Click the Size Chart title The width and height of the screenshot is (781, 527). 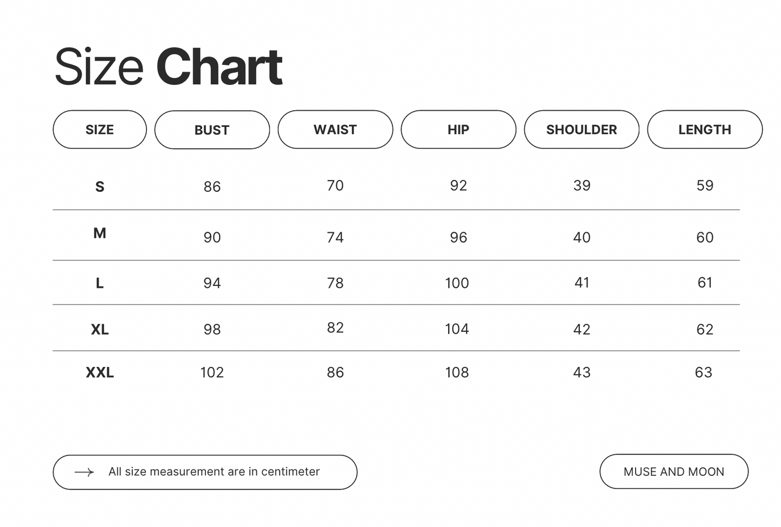[168, 67]
